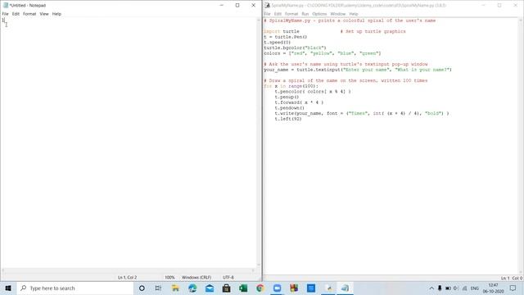Launch File Explorer from the taskbar
This screenshot has height=295, width=524.
pyautogui.click(x=175, y=288)
